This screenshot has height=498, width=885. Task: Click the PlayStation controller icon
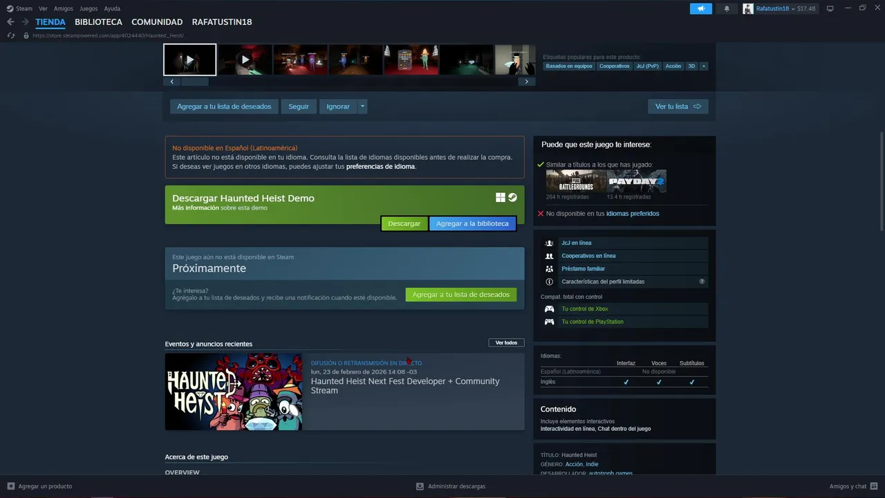pos(549,322)
